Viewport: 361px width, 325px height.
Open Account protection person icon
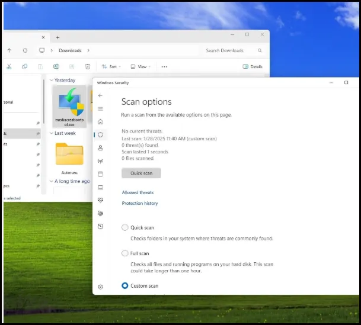click(x=100, y=148)
